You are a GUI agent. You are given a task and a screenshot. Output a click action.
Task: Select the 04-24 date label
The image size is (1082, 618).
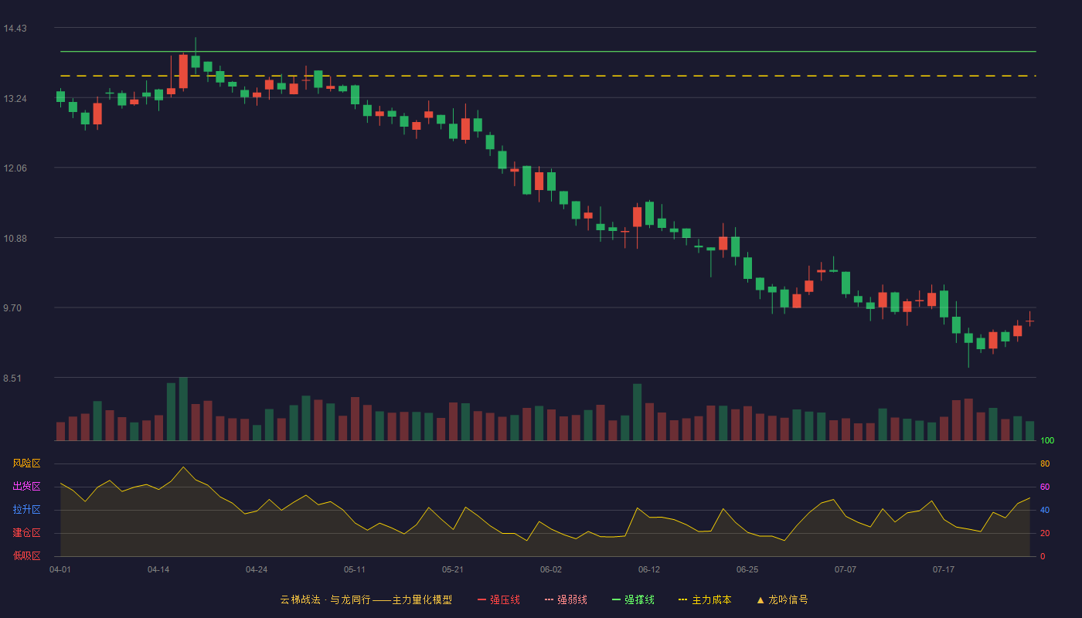pos(257,569)
